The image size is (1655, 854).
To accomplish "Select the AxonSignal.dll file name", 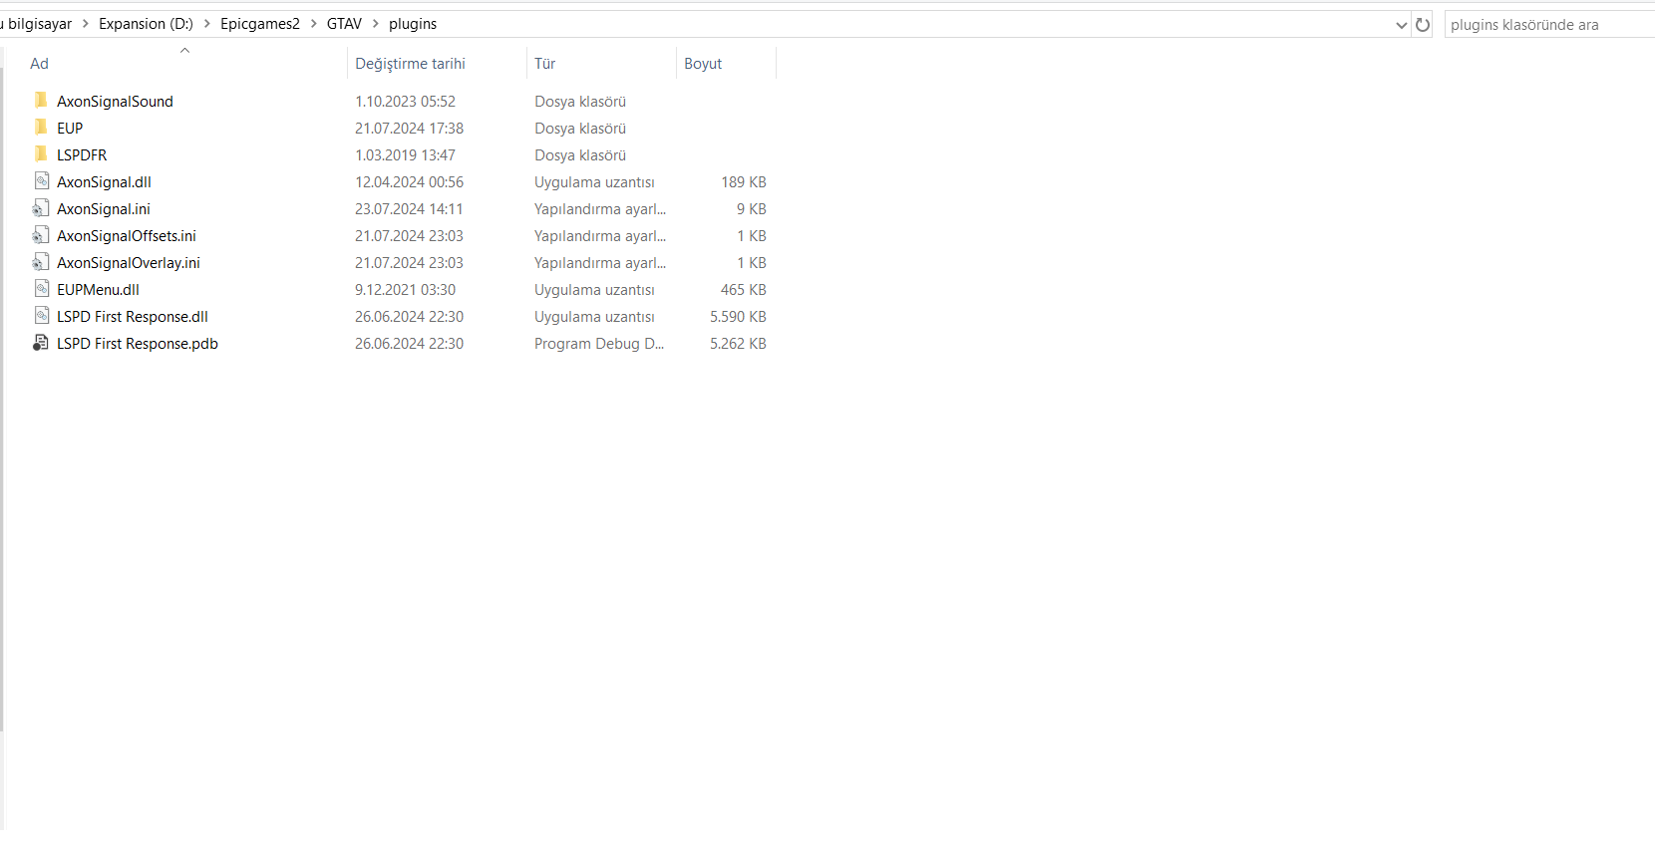I will pyautogui.click(x=104, y=182).
